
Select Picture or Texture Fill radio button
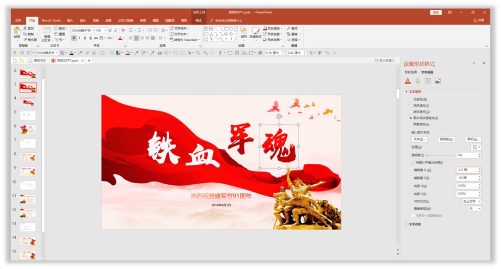411,118
